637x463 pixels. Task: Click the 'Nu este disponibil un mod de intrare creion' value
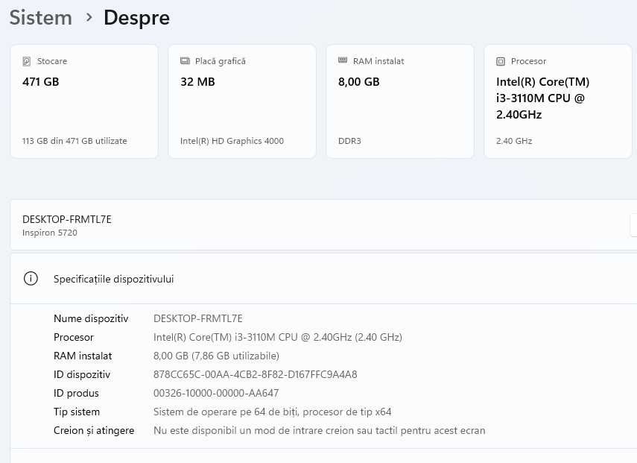[x=320, y=431]
